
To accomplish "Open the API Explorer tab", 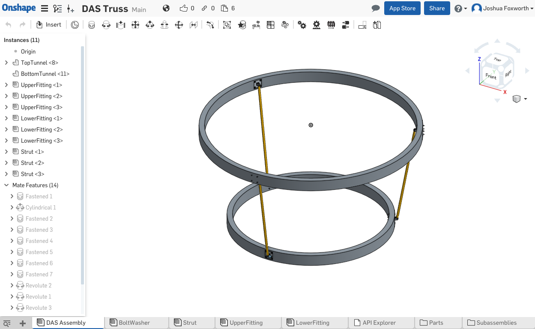I will click(381, 323).
